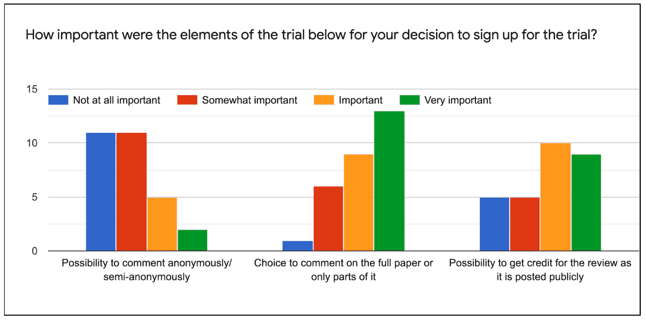Click the red bar for full paper choice
Screen dimensions: 646x320
[x=328, y=219]
